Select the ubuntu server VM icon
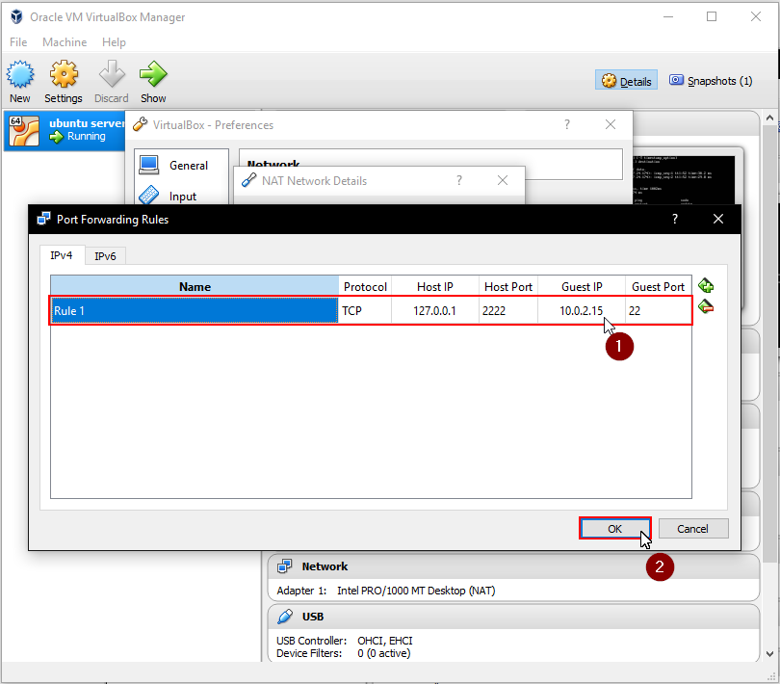This screenshot has width=780, height=684. point(25,130)
